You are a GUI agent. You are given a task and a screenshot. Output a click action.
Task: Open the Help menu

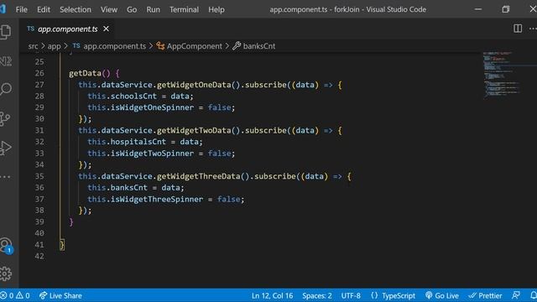pos(216,9)
